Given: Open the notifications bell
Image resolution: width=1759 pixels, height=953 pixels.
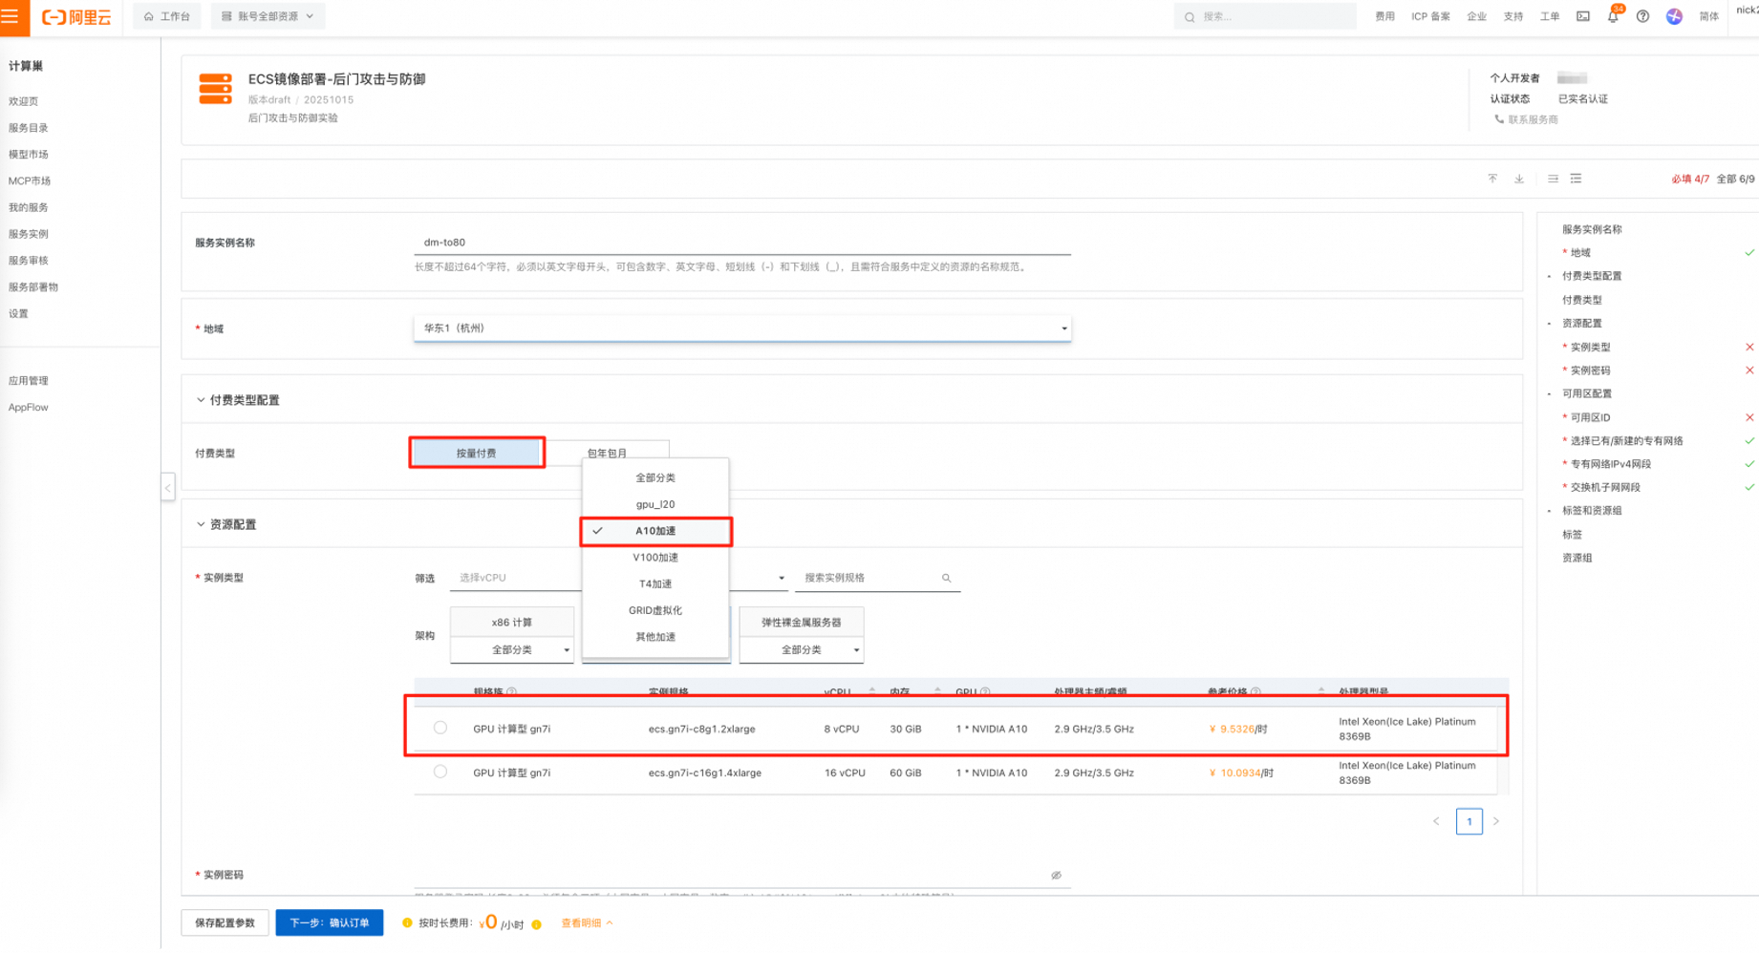Looking at the screenshot, I should (x=1613, y=16).
